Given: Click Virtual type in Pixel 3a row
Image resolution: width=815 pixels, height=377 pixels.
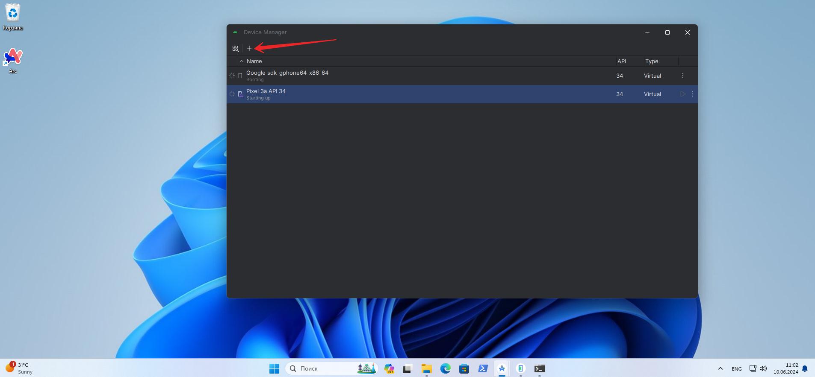Looking at the screenshot, I should [x=653, y=94].
